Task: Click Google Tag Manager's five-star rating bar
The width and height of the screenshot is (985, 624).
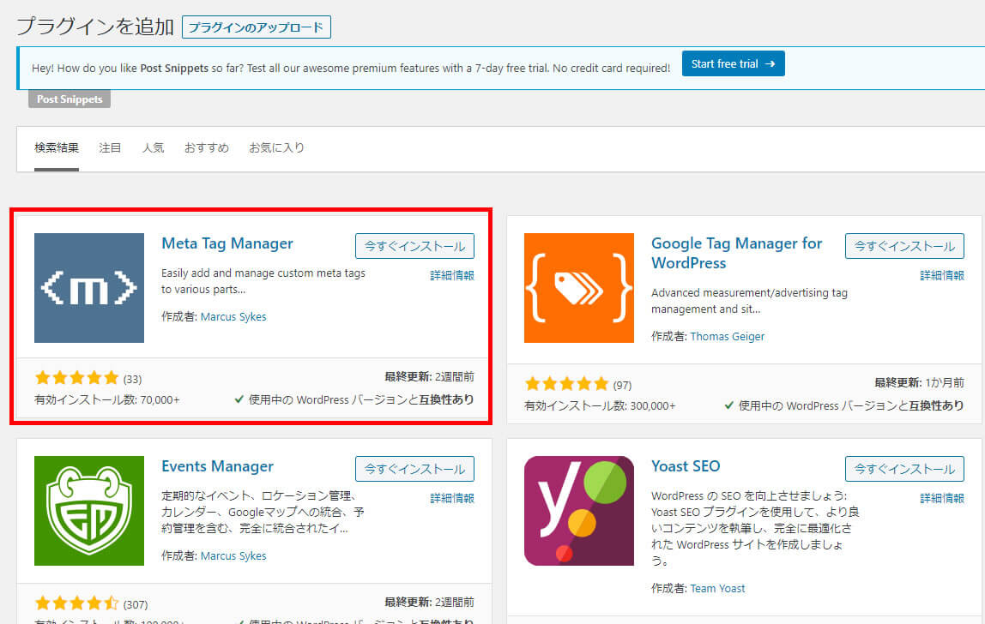Action: pos(566,383)
